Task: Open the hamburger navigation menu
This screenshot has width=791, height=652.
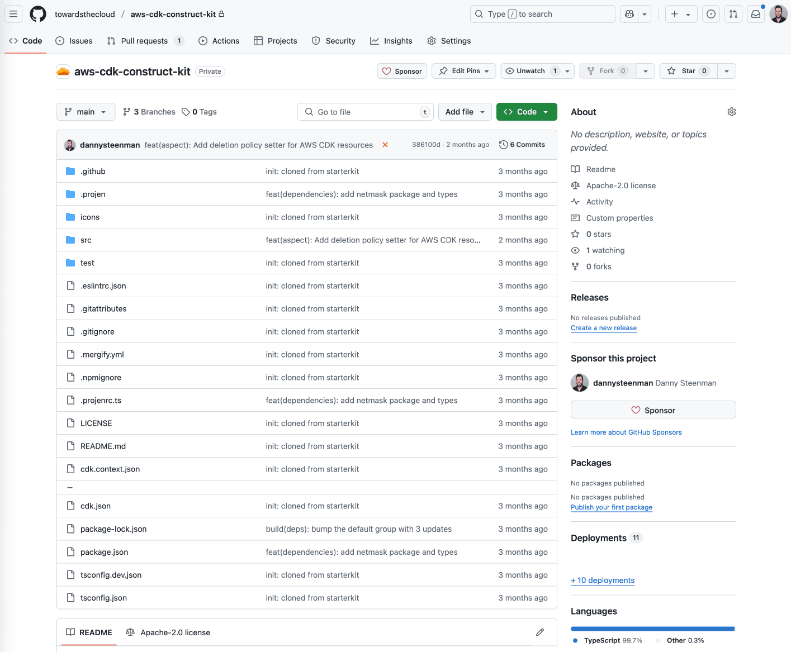Action: click(13, 14)
